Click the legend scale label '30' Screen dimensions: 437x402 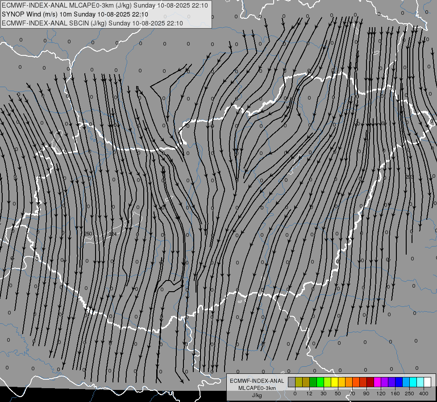(324, 394)
